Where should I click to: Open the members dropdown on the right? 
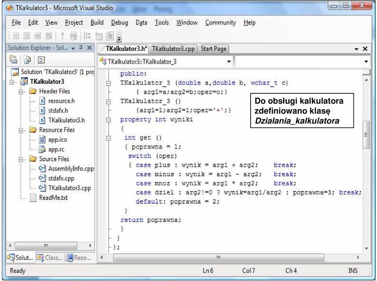coord(366,62)
